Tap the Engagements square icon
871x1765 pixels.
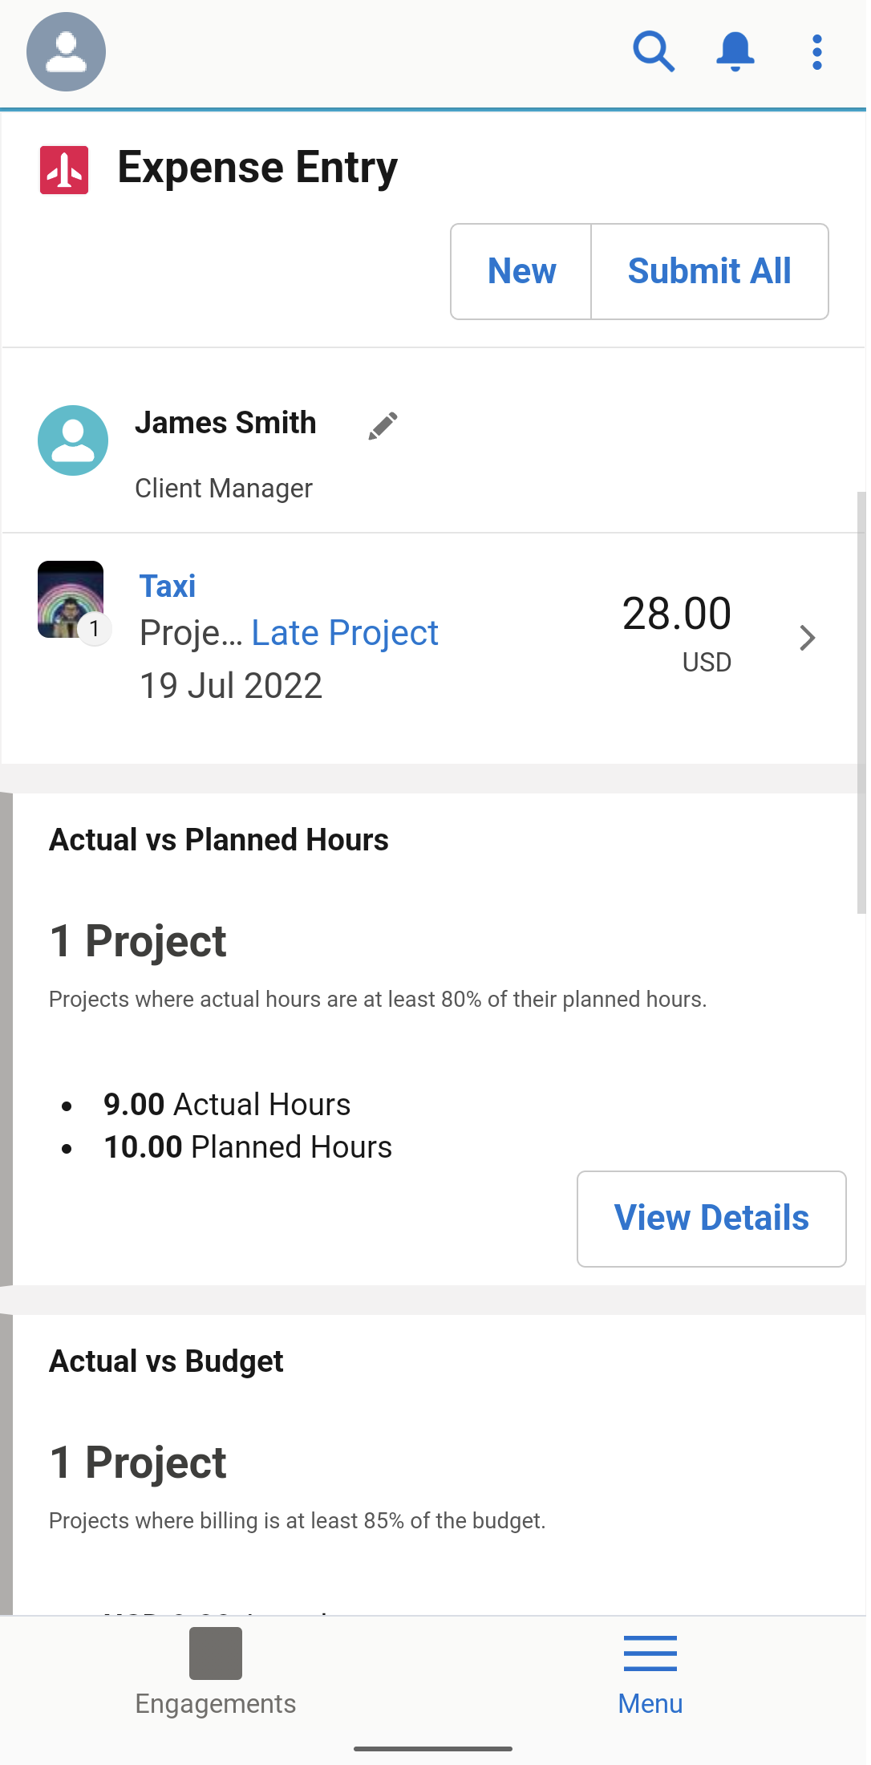point(215,1653)
